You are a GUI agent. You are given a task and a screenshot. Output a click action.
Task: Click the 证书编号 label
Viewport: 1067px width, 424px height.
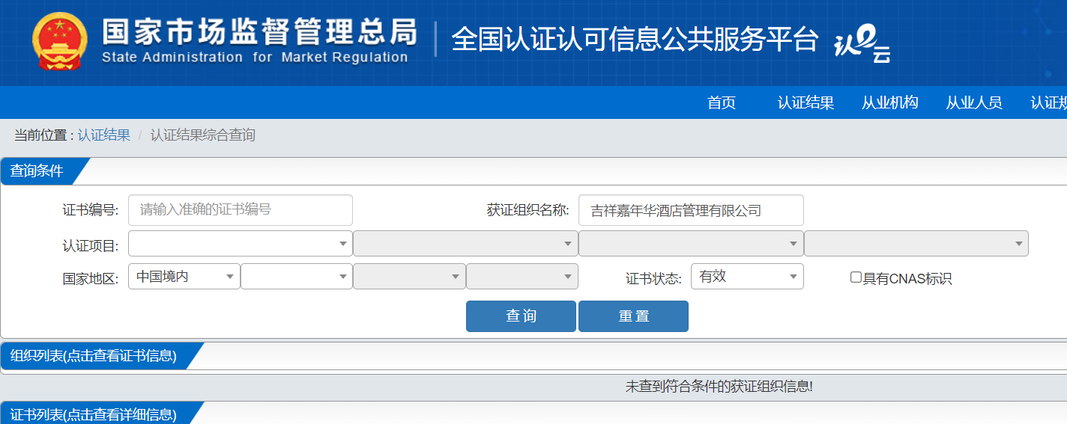point(91,210)
